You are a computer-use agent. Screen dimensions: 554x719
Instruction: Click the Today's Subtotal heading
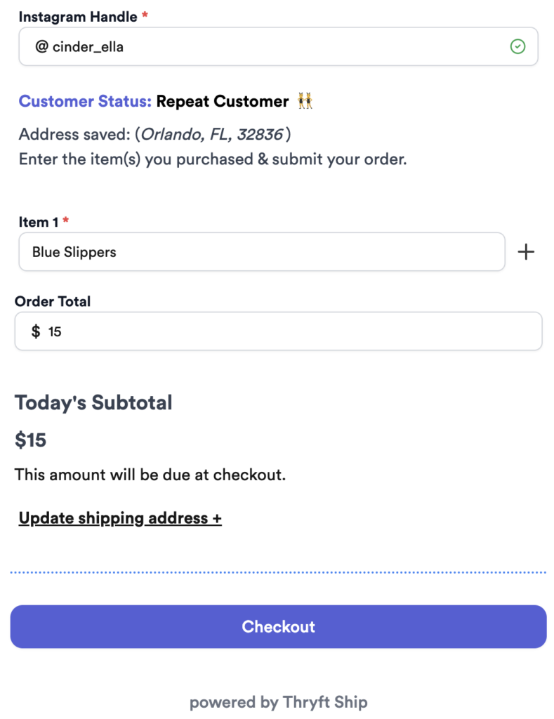click(x=93, y=402)
